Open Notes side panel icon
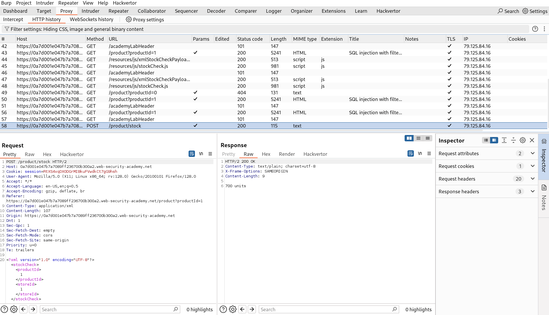This screenshot has height=315, width=549. tap(544, 187)
